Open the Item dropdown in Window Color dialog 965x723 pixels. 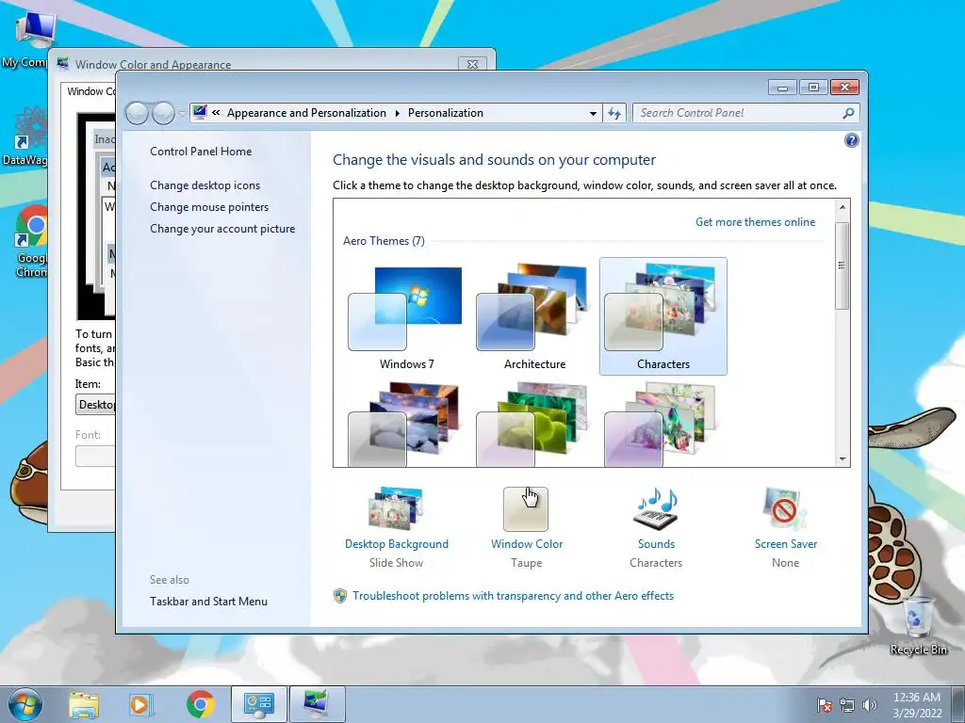point(95,405)
